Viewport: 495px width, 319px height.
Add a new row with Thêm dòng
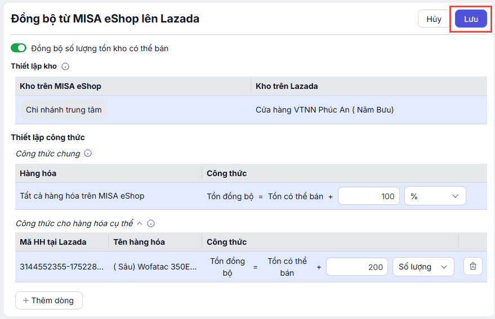point(49,300)
